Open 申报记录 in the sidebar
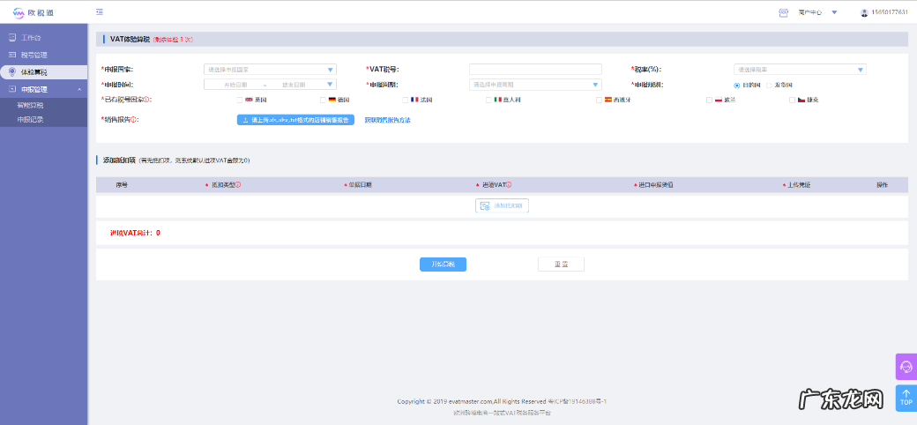 click(x=30, y=118)
